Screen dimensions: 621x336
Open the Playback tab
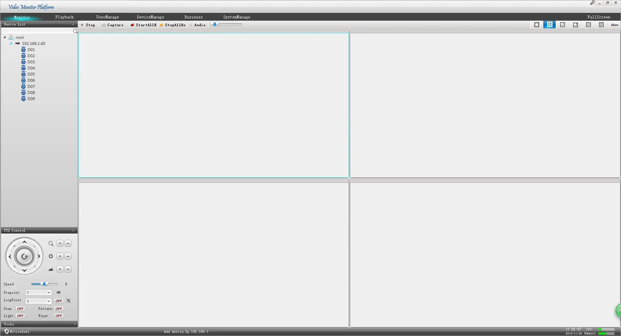[x=64, y=17]
